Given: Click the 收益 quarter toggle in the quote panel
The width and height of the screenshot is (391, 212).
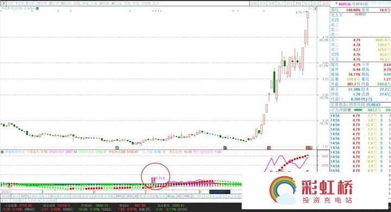Looking at the screenshot, I should pyautogui.click(x=337, y=99).
